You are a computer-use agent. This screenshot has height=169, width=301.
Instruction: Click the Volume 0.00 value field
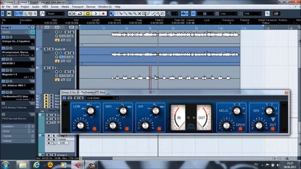click(x=63, y=143)
